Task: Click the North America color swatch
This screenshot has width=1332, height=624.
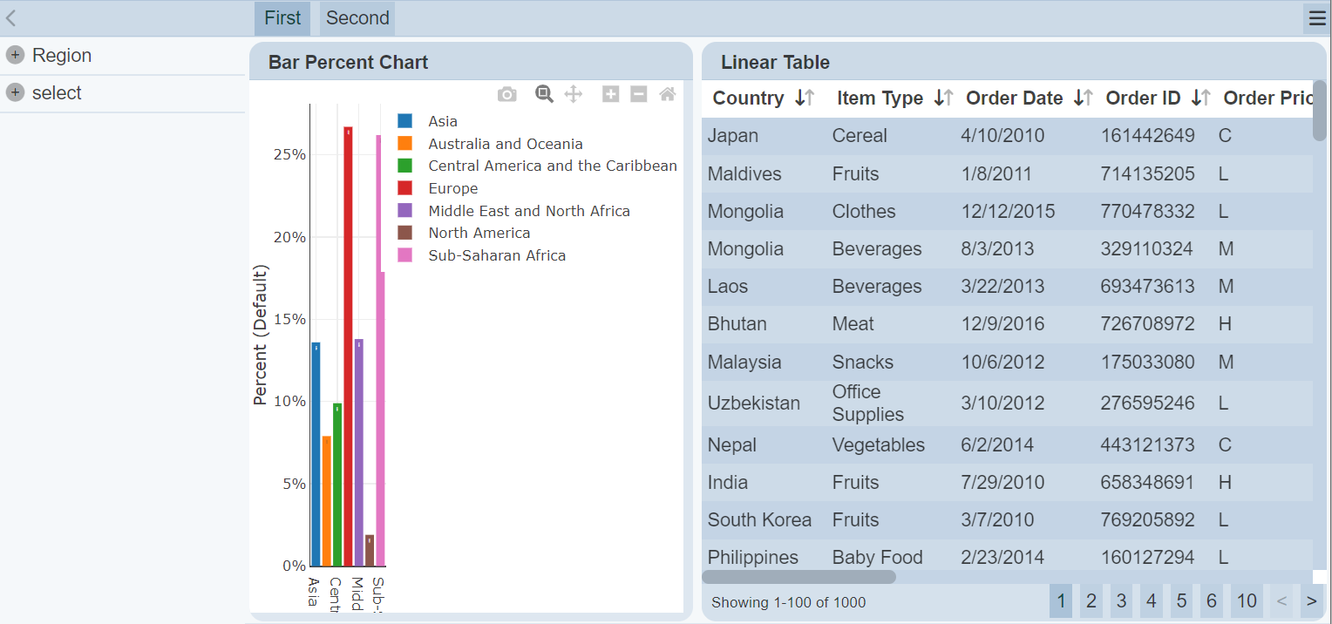Action: coord(404,233)
